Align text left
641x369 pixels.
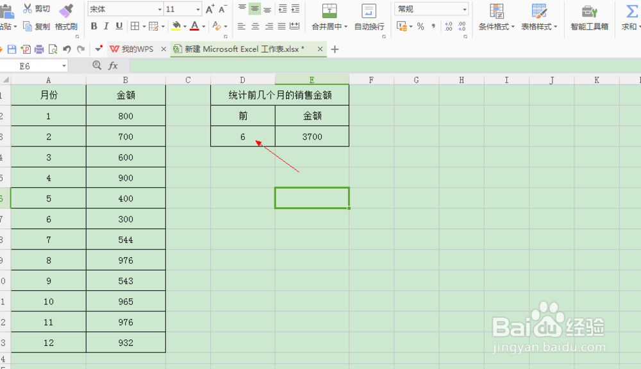tap(242, 26)
